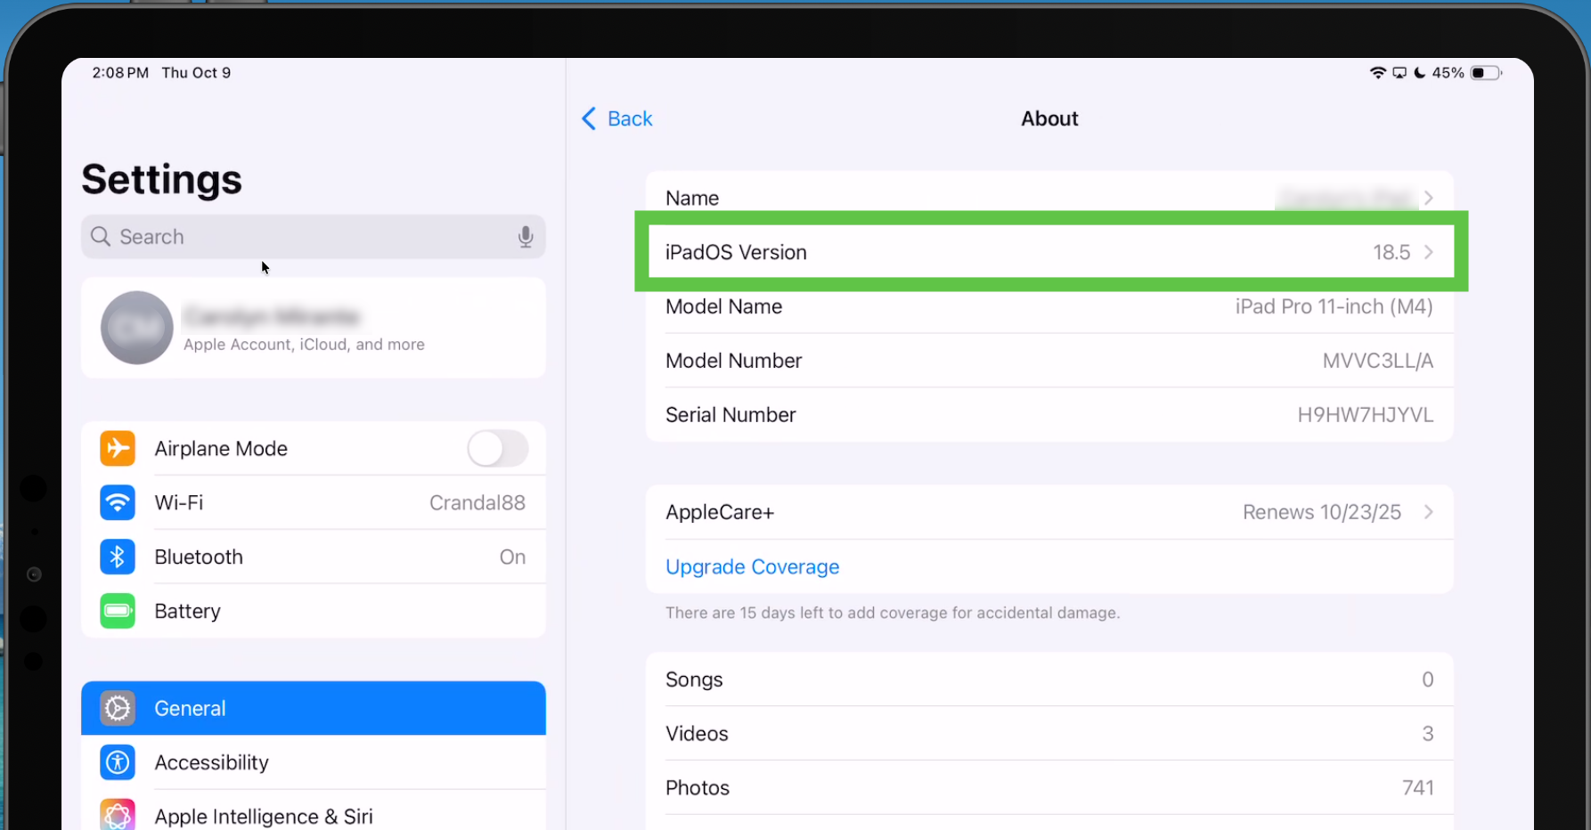
Task: Tap the Songs row
Action: [x=1049, y=679]
